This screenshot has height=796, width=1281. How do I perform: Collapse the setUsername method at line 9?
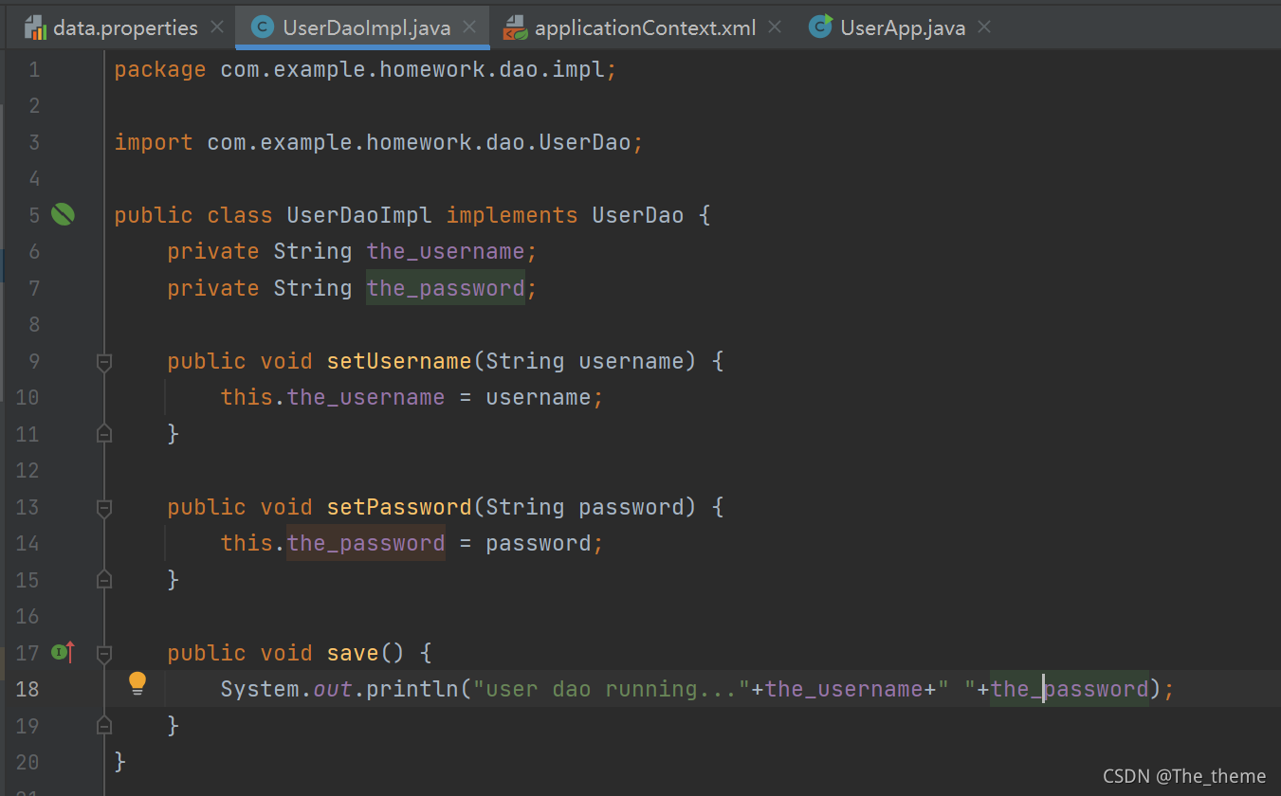[x=104, y=361]
